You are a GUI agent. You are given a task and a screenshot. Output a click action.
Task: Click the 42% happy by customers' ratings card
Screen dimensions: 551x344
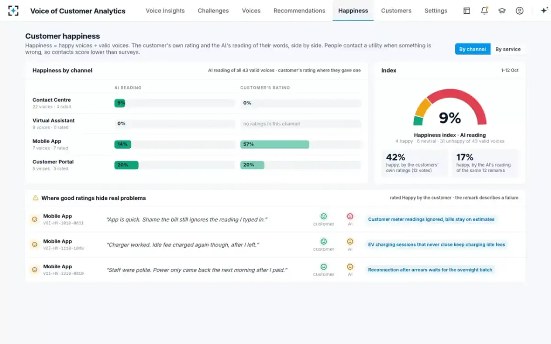[415, 163]
